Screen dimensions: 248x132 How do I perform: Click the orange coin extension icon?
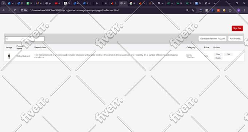[224, 10]
